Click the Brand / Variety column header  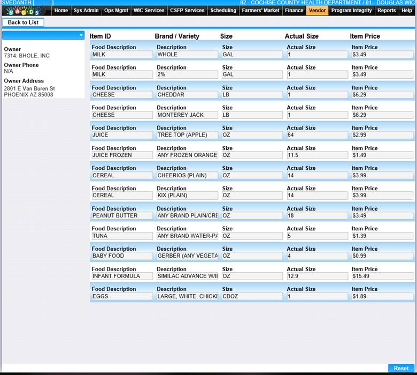tap(177, 36)
